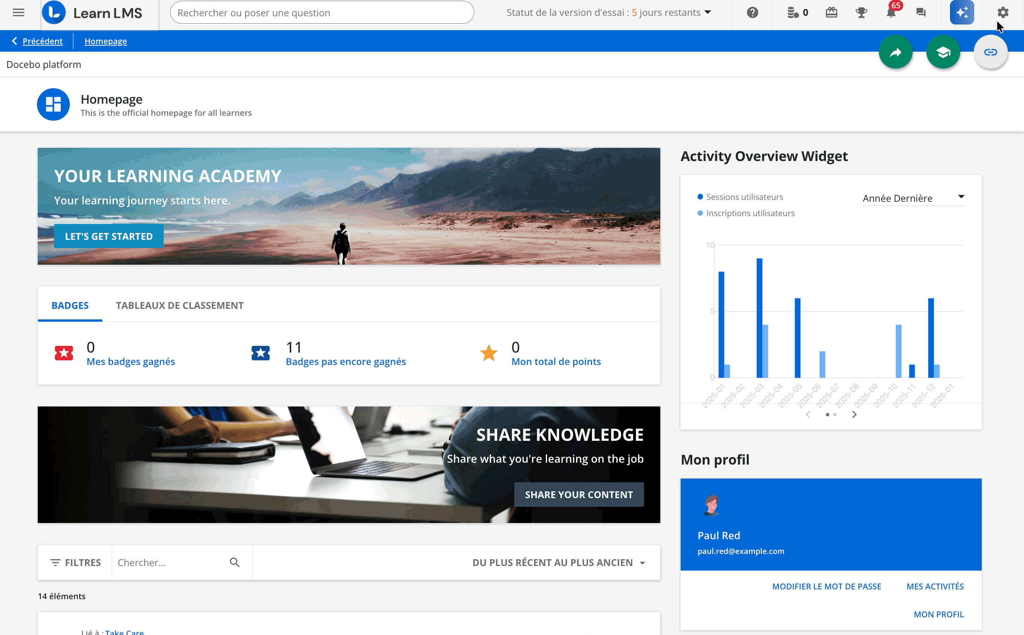Viewport: 1024px width, 635px height.
Task: Click the help question mark icon
Action: pos(752,12)
